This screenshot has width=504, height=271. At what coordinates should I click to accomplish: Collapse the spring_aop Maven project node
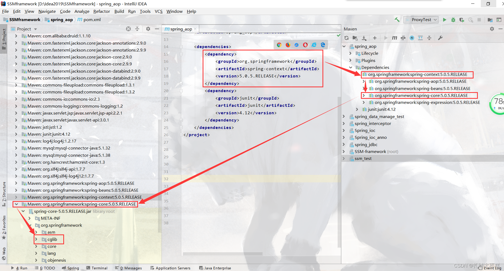(x=344, y=46)
